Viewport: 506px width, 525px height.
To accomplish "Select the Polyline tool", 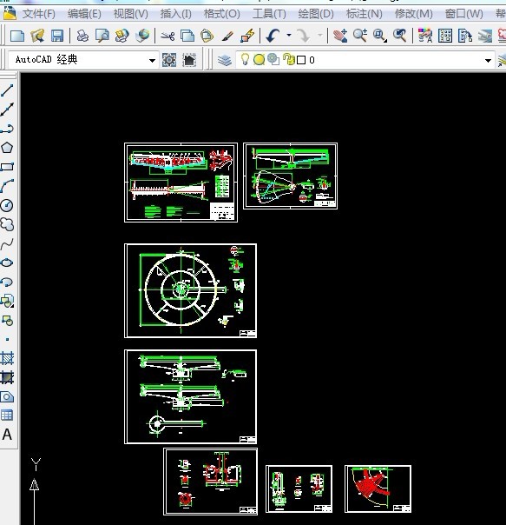I will coord(7,129).
